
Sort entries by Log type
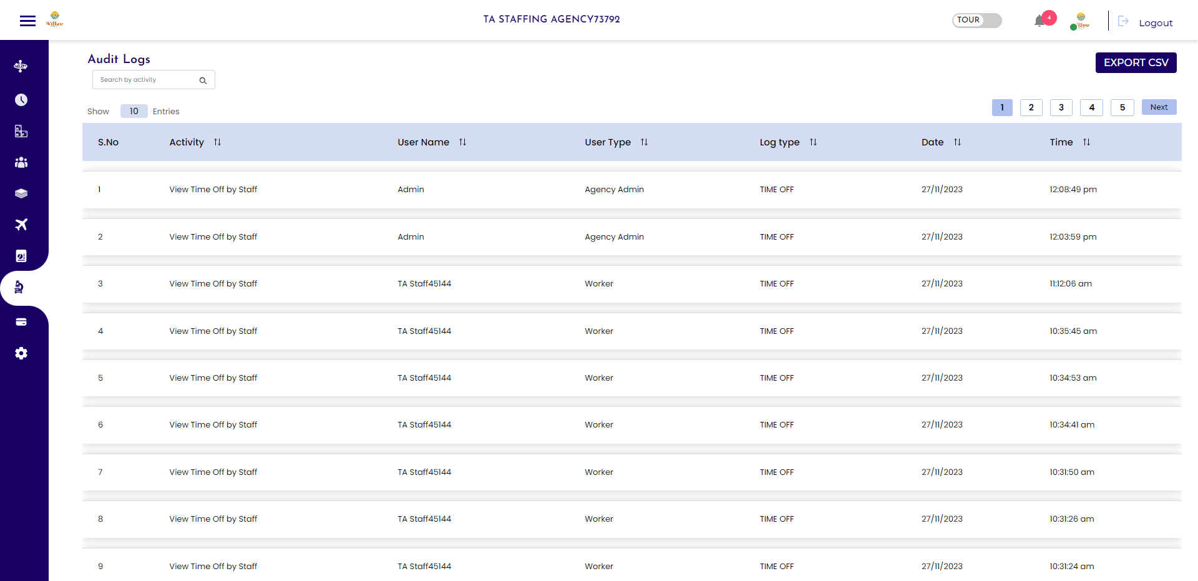tap(814, 142)
